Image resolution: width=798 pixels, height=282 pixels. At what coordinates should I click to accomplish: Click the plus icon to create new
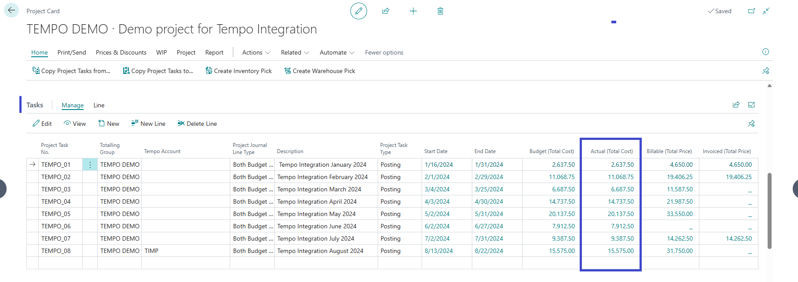(413, 11)
